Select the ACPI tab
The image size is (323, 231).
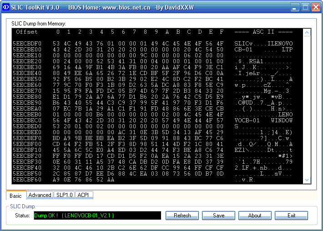tap(83, 195)
